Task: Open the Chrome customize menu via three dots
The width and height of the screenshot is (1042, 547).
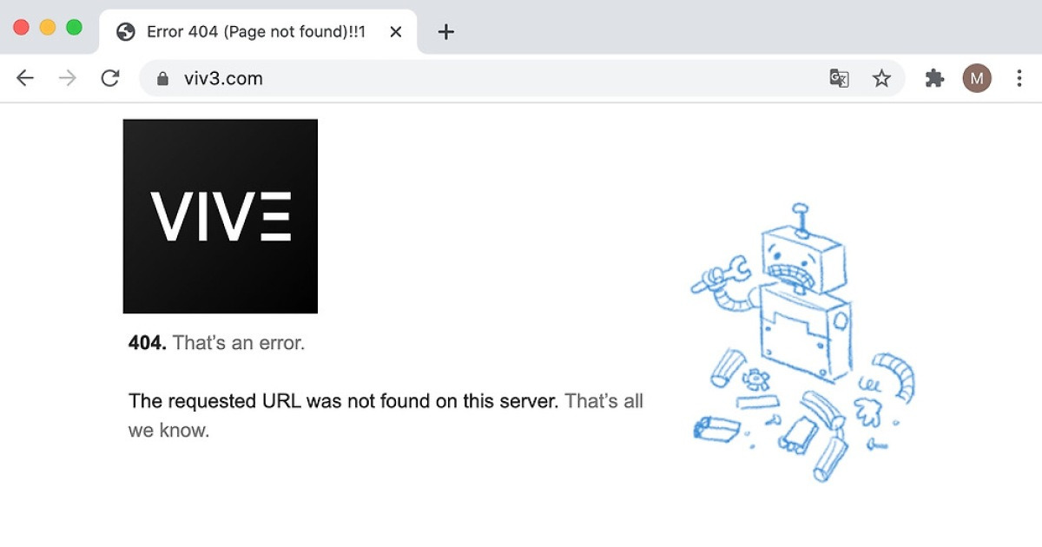Action: [x=1019, y=77]
